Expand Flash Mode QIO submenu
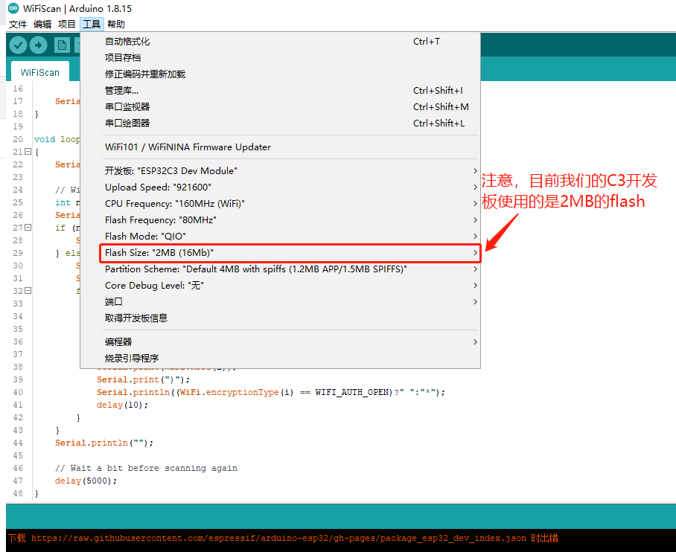The height and width of the screenshot is (552, 676). click(x=280, y=236)
